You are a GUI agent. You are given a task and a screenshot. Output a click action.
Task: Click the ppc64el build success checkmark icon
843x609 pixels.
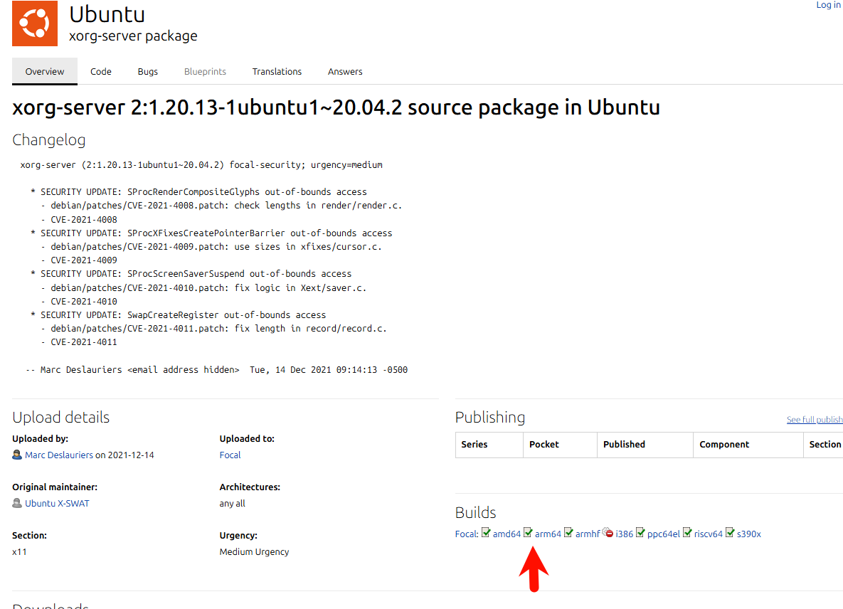(640, 533)
